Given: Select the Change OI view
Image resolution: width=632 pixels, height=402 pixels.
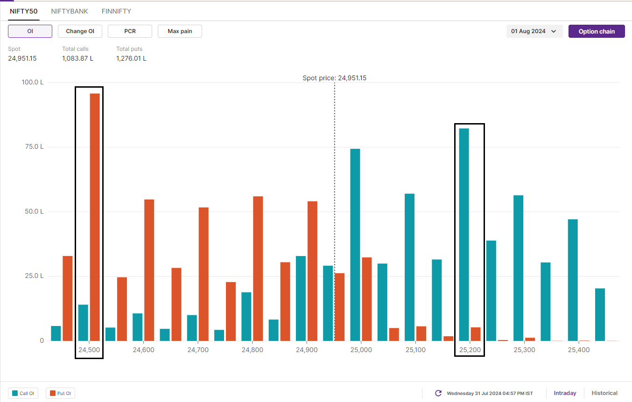Looking at the screenshot, I should tap(80, 31).
